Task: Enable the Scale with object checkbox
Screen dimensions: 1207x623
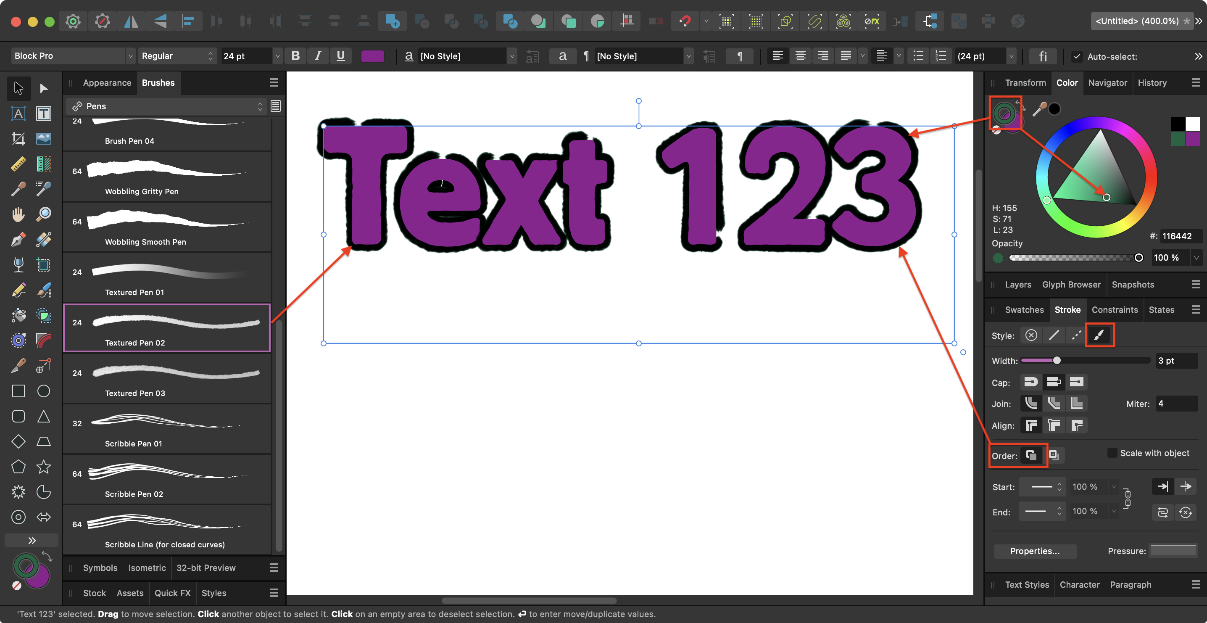Action: click(1112, 453)
